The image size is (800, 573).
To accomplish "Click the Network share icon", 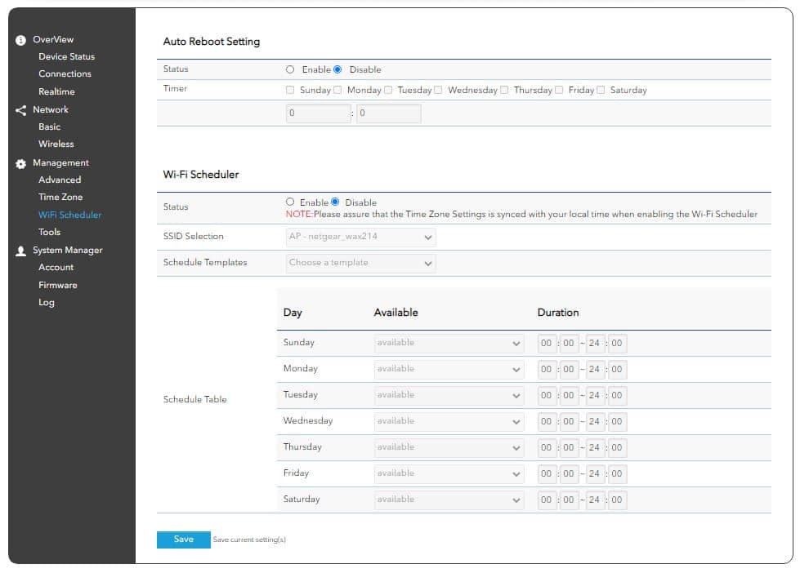I will coord(20,110).
